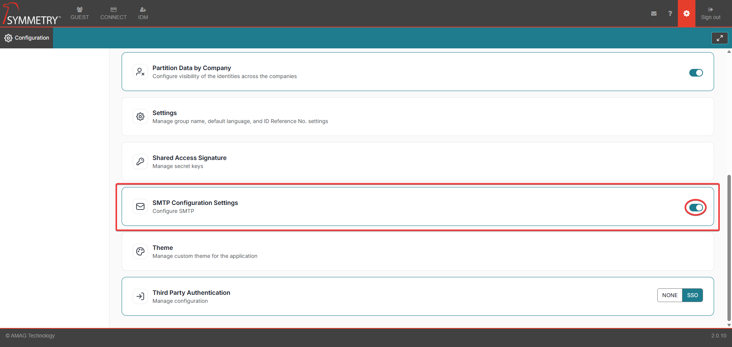The image size is (732, 347).
Task: Click the Theme palette icon
Action: tap(140, 251)
